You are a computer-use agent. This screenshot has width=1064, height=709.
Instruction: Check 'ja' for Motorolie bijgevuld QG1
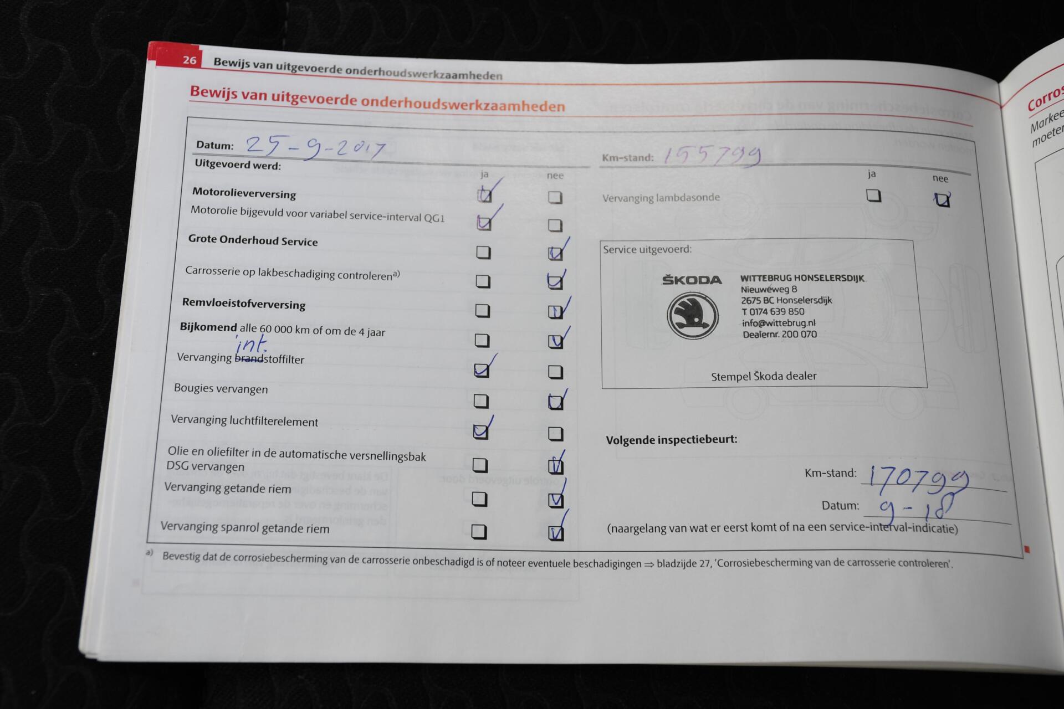point(484,223)
